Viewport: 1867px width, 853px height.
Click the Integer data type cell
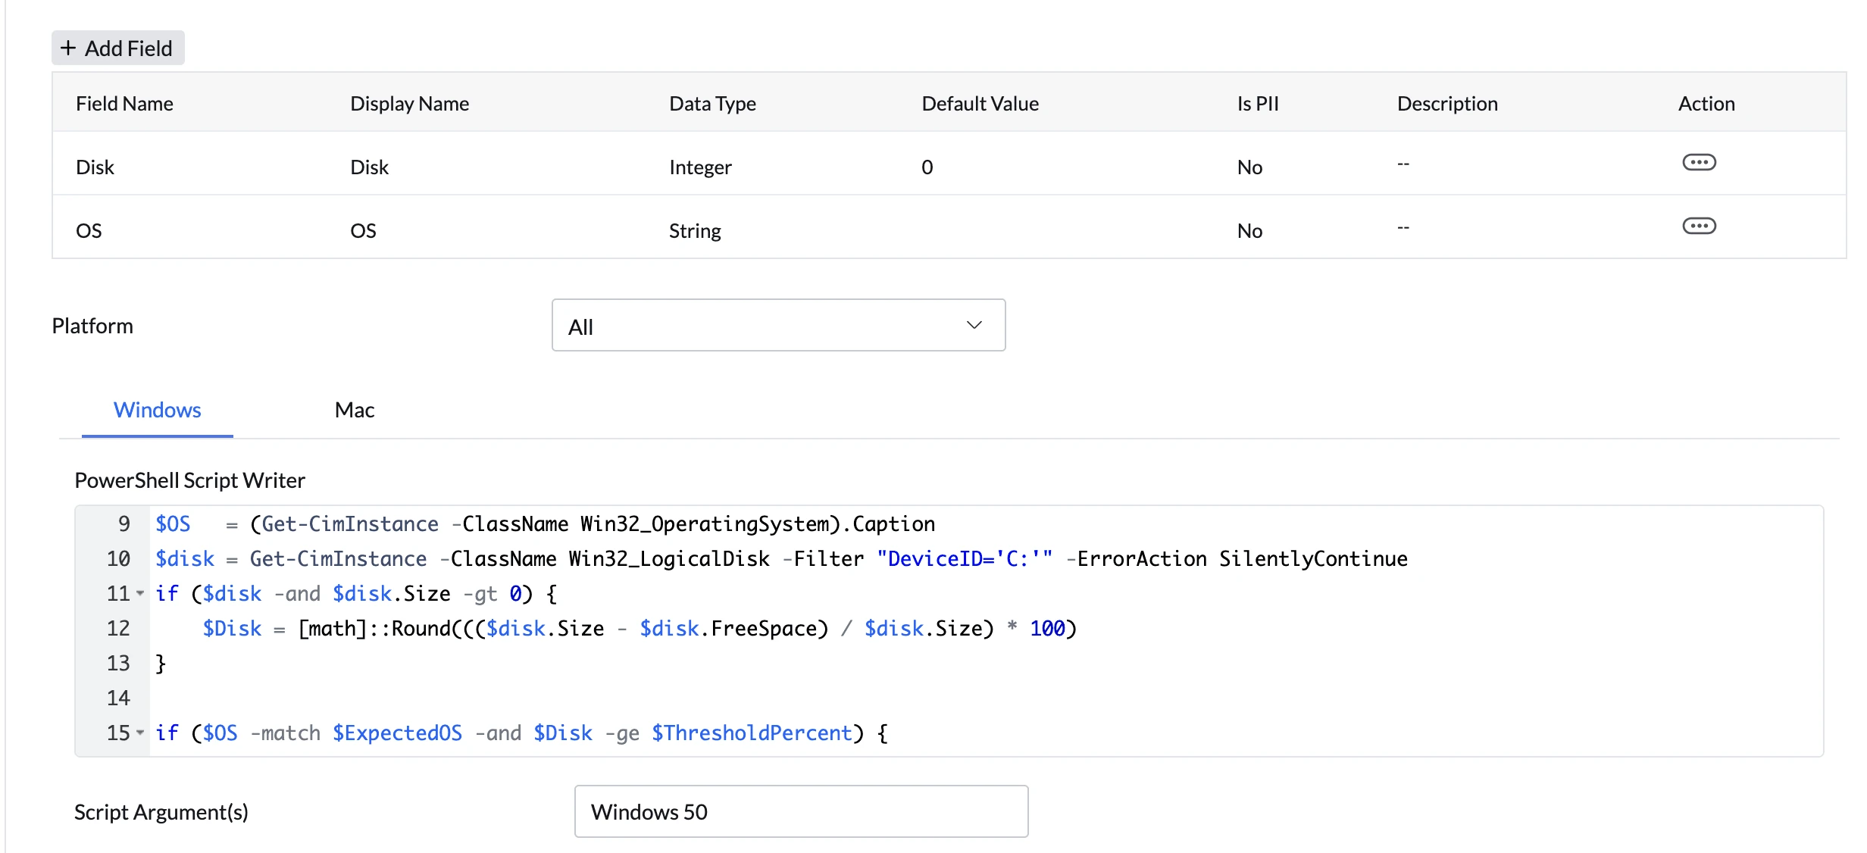pos(700,167)
